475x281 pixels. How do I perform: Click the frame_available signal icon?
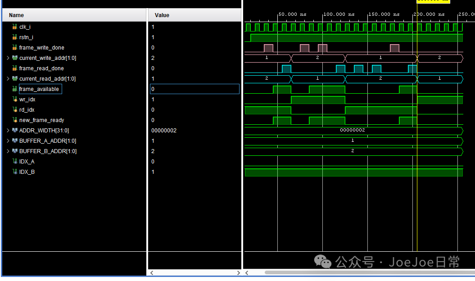tap(14, 89)
